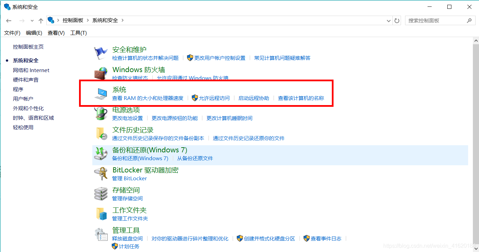The width and height of the screenshot is (479, 252).
Task: Click the refresh button in address bar
Action: pos(397,20)
